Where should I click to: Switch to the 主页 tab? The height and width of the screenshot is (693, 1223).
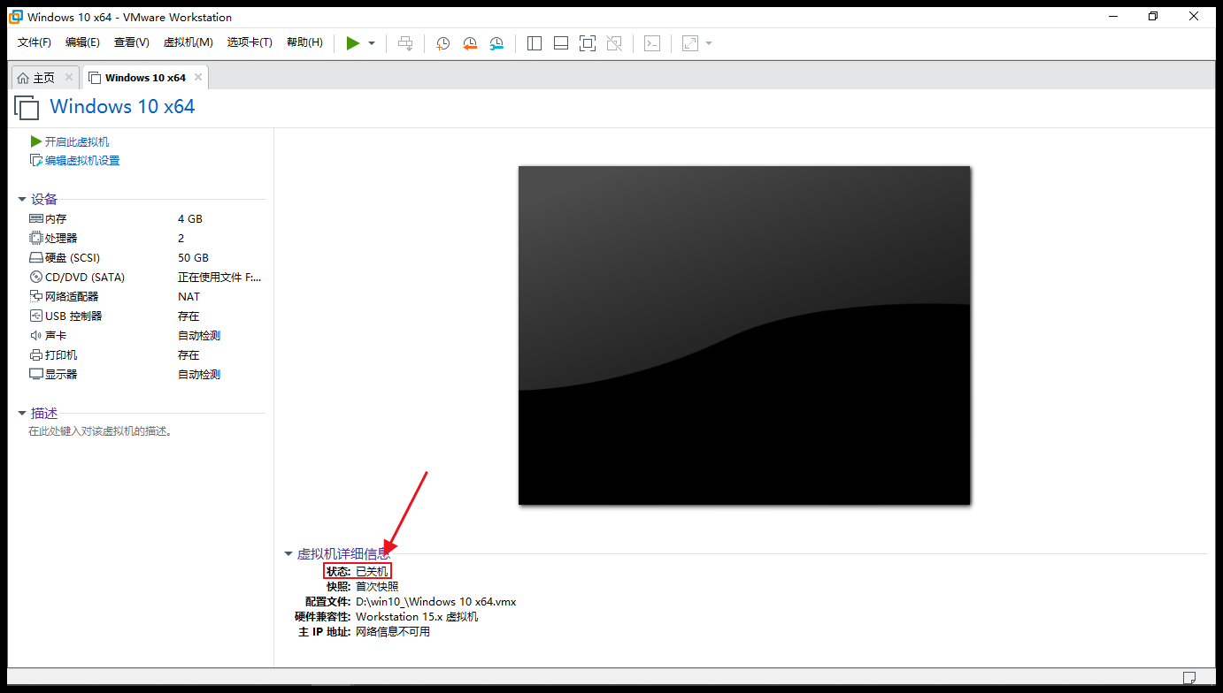coord(43,78)
